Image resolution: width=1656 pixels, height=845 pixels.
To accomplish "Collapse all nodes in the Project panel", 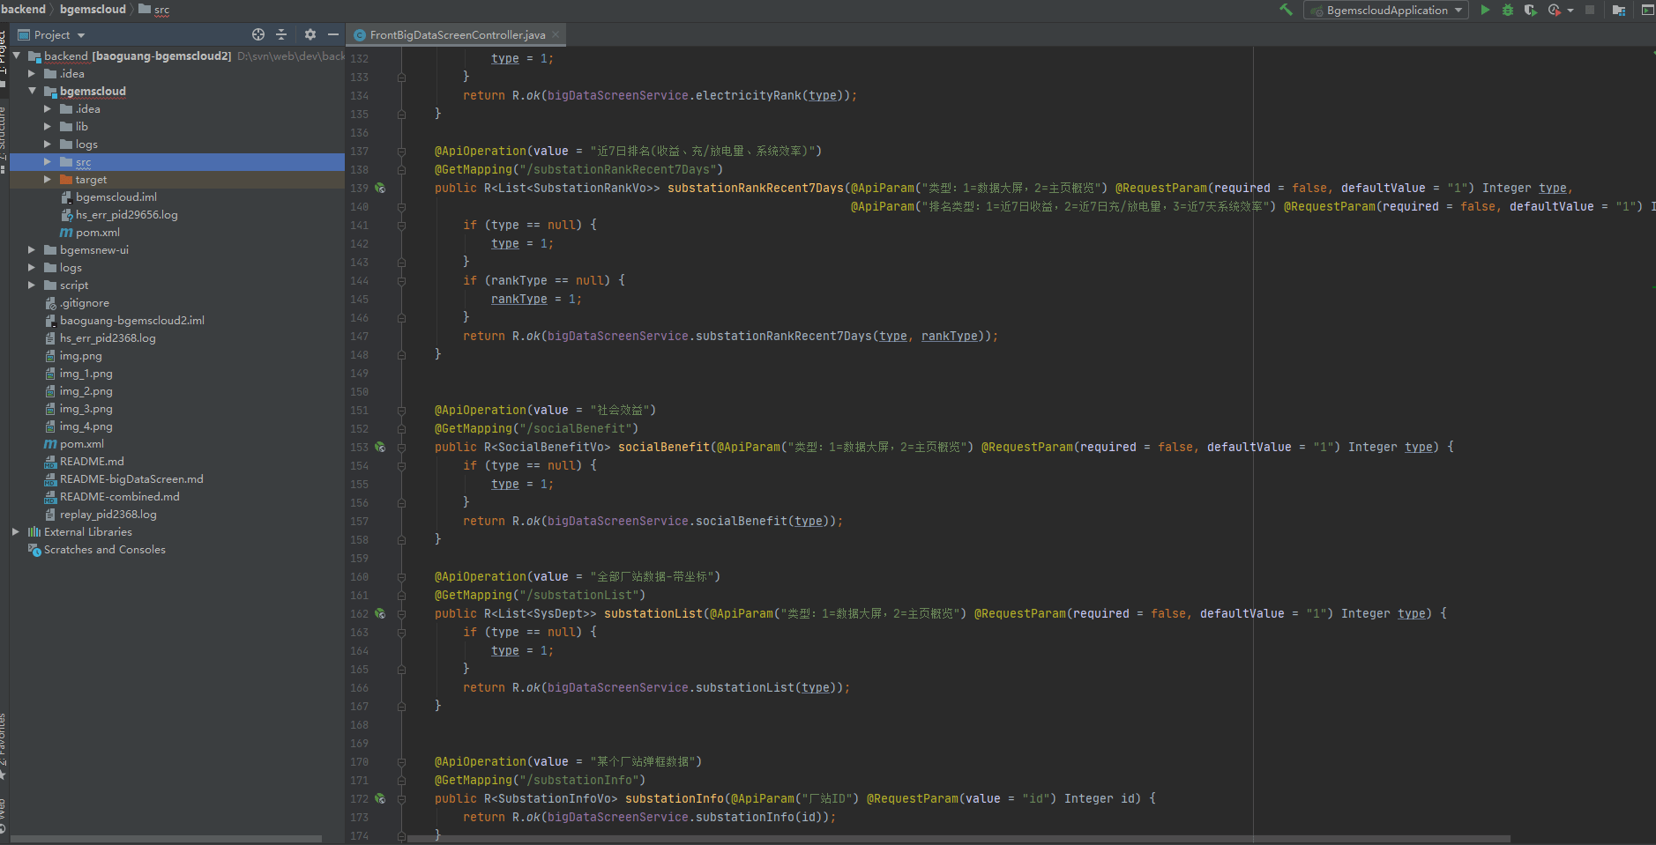I will [x=281, y=34].
